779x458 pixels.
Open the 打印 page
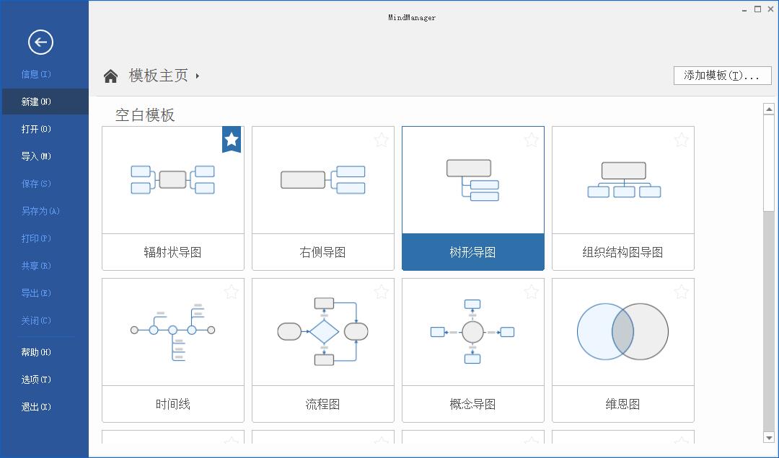pyautogui.click(x=32, y=238)
